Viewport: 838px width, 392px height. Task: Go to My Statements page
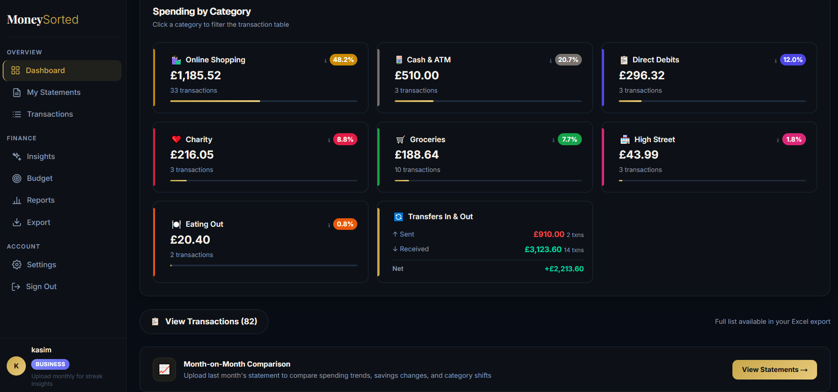[62, 92]
